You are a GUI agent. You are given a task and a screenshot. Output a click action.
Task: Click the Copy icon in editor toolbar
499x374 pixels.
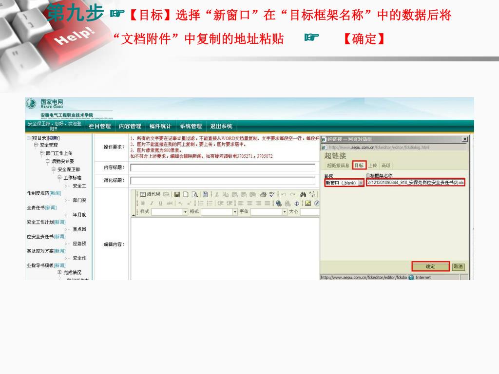coord(226,194)
